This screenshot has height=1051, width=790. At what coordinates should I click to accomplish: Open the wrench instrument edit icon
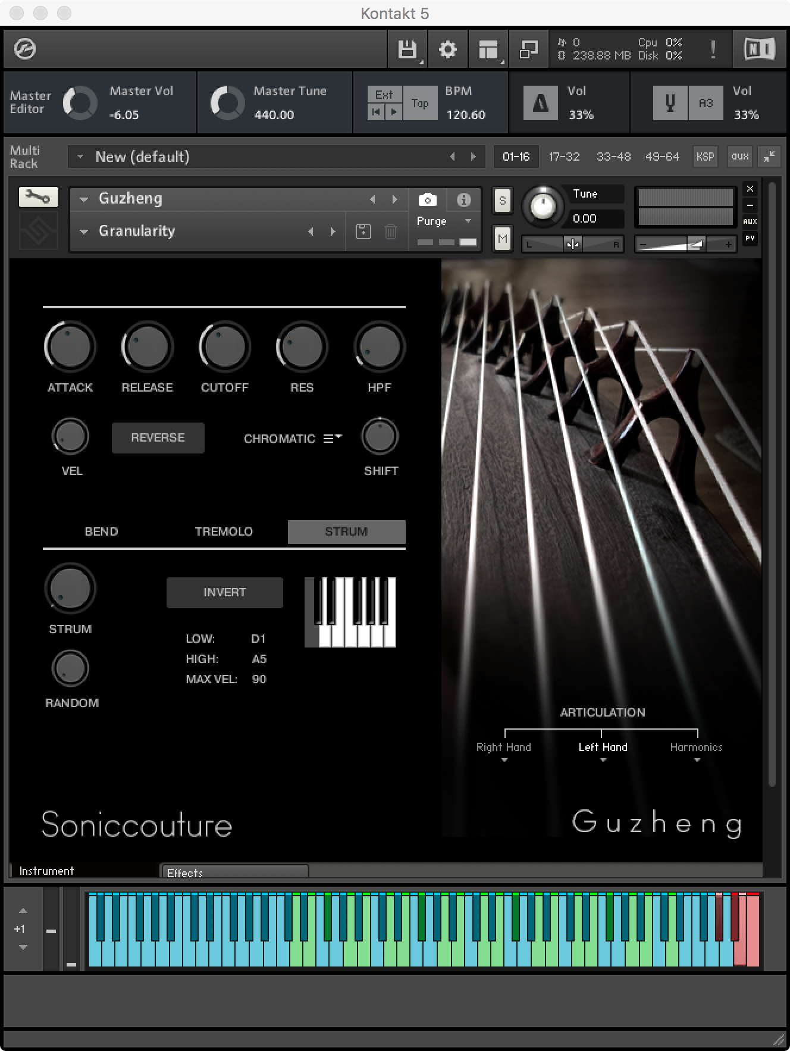pyautogui.click(x=38, y=197)
